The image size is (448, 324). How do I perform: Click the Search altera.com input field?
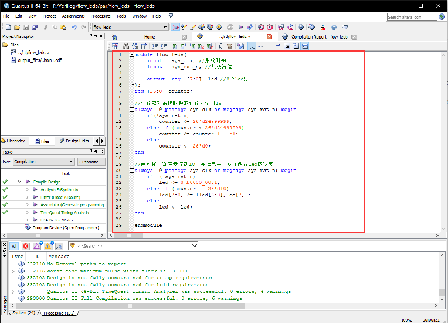[412, 17]
